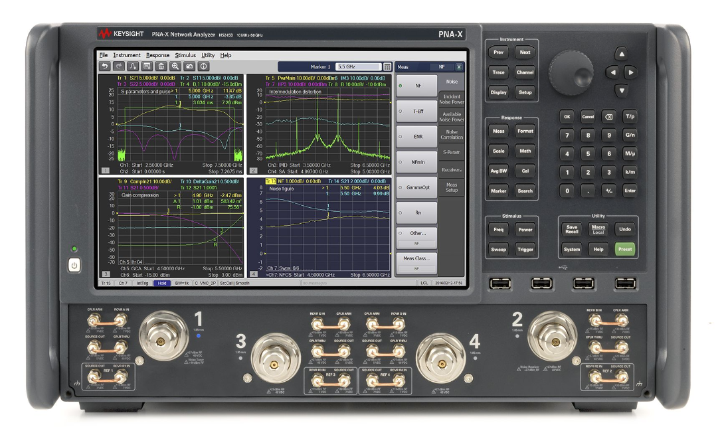
Task: Click the Save Recall hardkey
Action: tap(572, 229)
